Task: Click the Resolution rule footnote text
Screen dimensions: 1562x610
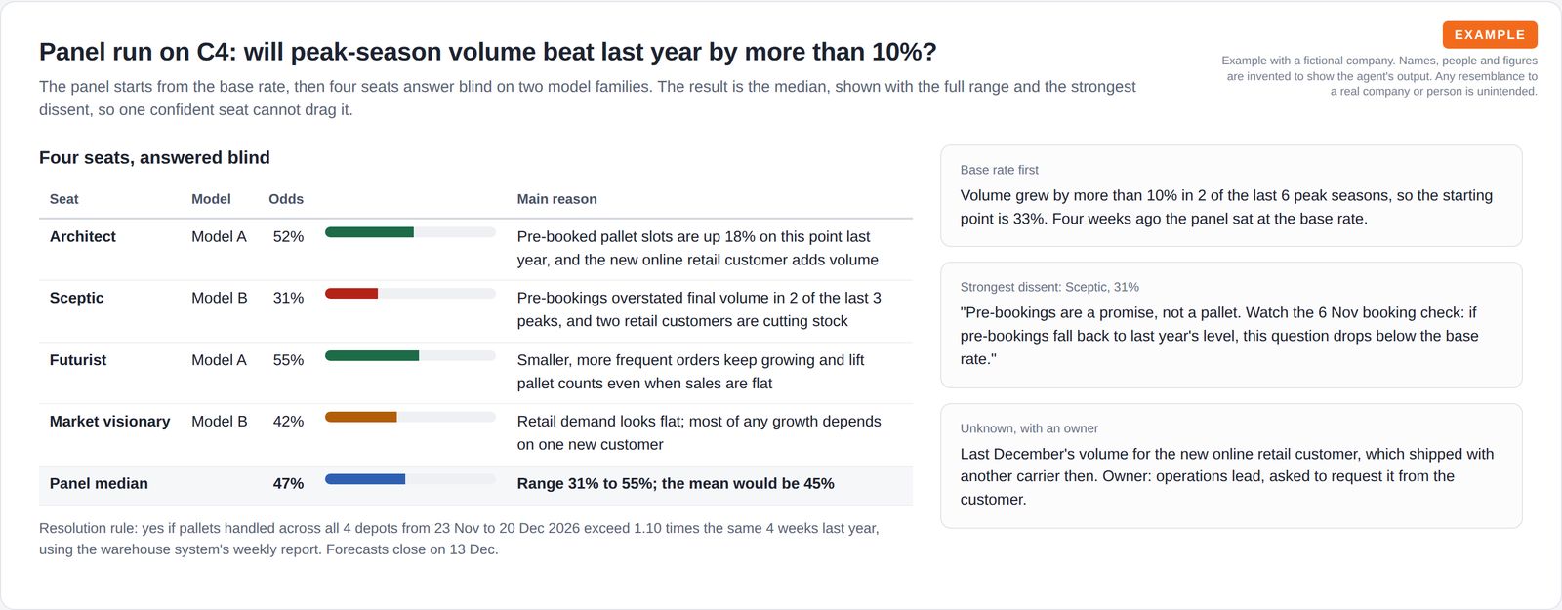Action: [x=459, y=539]
